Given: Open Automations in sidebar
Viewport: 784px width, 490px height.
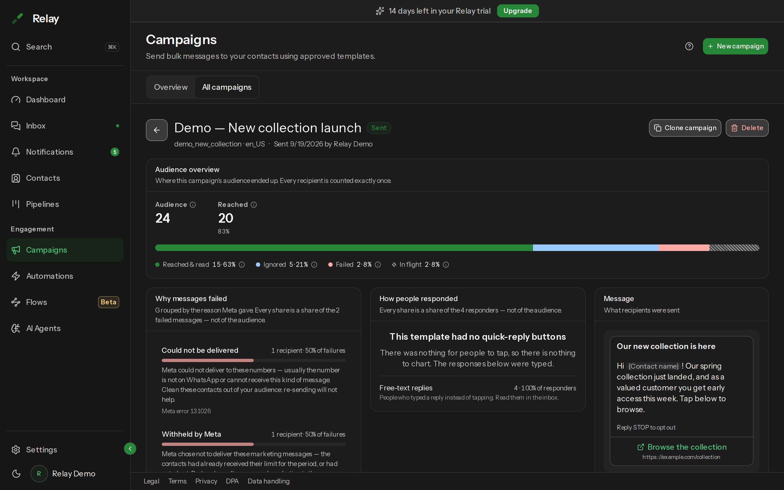Looking at the screenshot, I should (65, 276).
